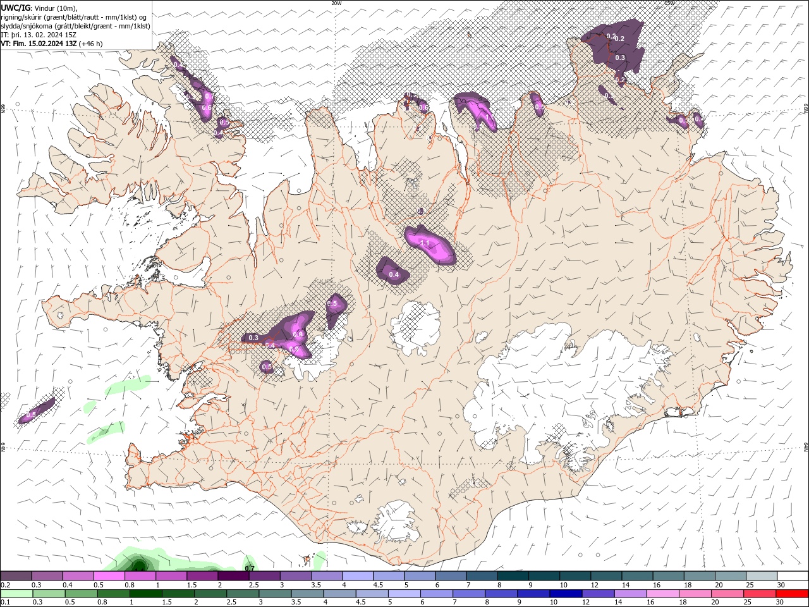Click the 'VT: Fim. 15.02.2024 13Z (+46 h)' line
This screenshot has width=809, height=607.
[x=52, y=44]
